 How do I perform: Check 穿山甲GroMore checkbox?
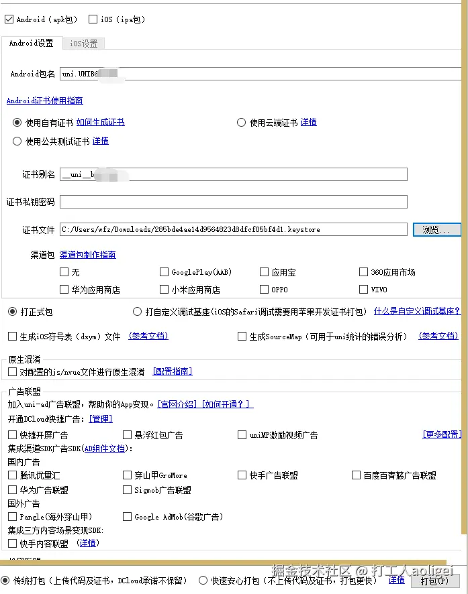127,475
